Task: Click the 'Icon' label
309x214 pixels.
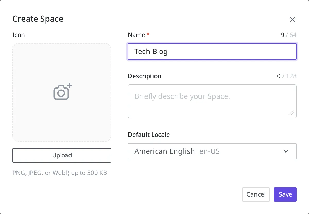Action: point(19,35)
